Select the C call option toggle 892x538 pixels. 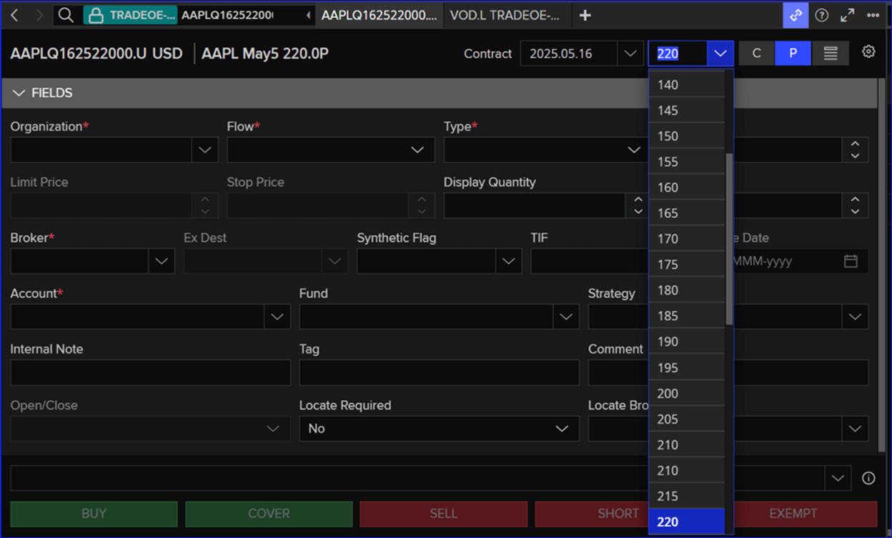click(756, 53)
